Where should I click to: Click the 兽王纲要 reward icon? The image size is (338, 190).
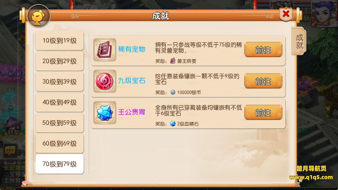tap(173, 61)
